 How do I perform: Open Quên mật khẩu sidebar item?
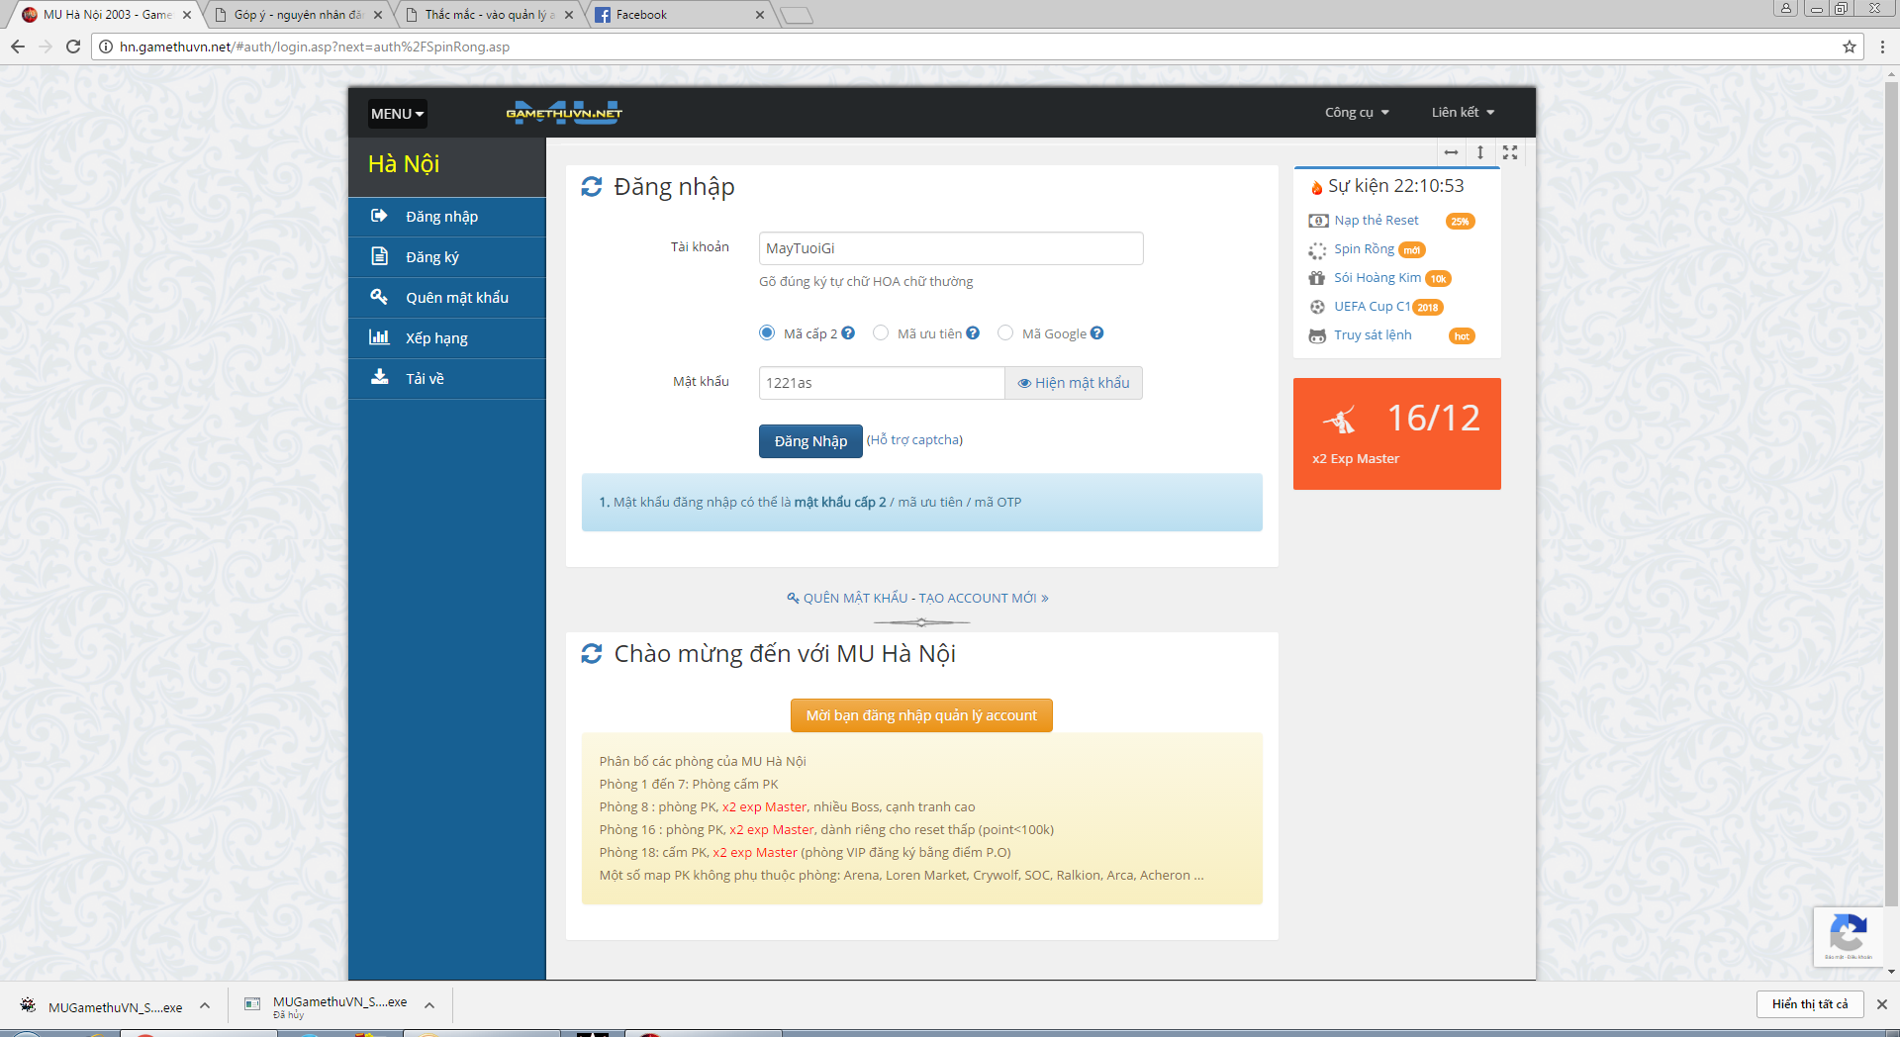pos(447,298)
